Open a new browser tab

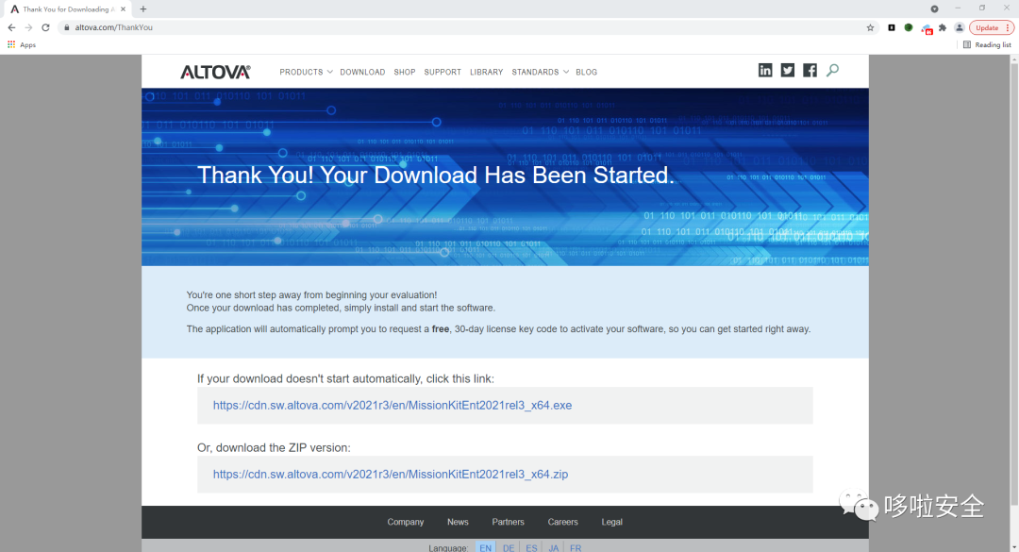click(x=143, y=9)
